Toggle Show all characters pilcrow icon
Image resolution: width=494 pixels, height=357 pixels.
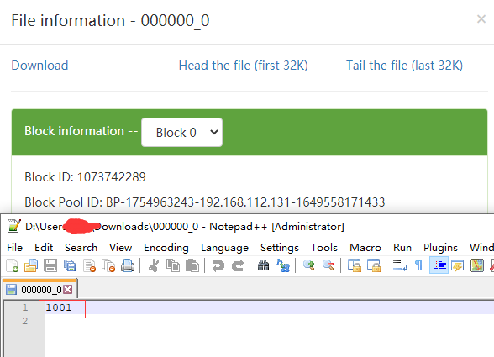click(x=418, y=265)
